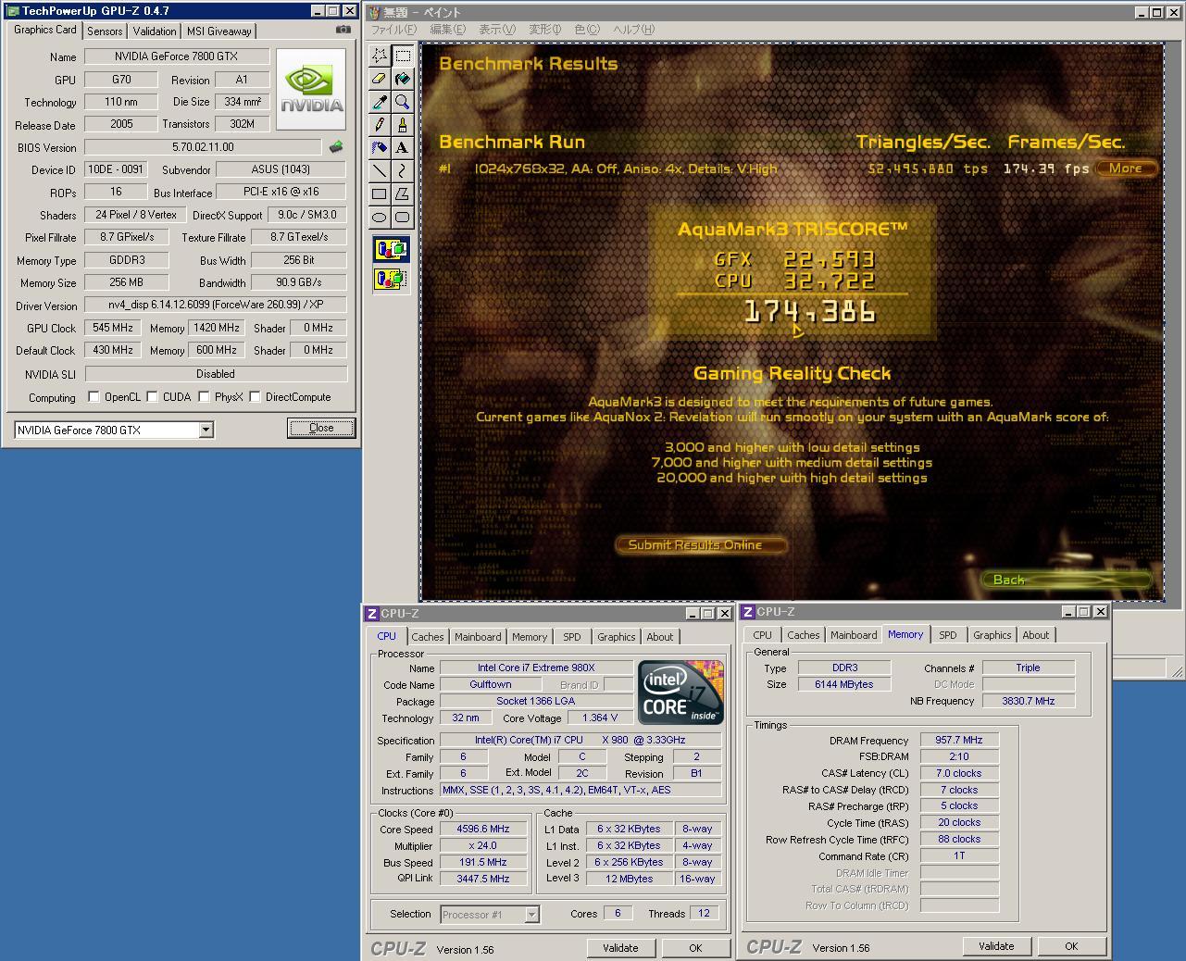
Task: Click the Core Speed 4596.6 MHz value
Action: coord(483,830)
